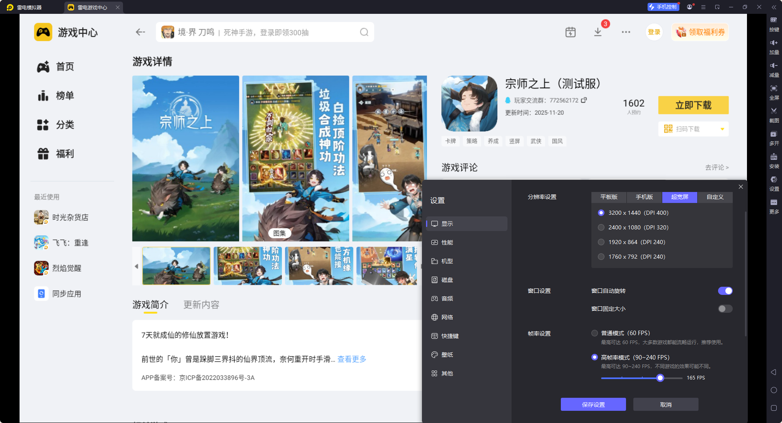Switch to the 手机版 resolution tab
782x423 pixels.
point(644,197)
